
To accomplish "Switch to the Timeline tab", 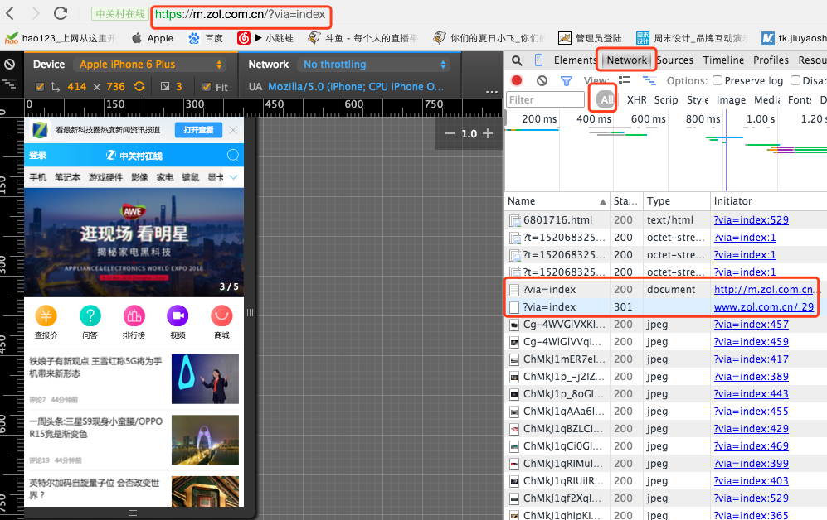I will 723,60.
